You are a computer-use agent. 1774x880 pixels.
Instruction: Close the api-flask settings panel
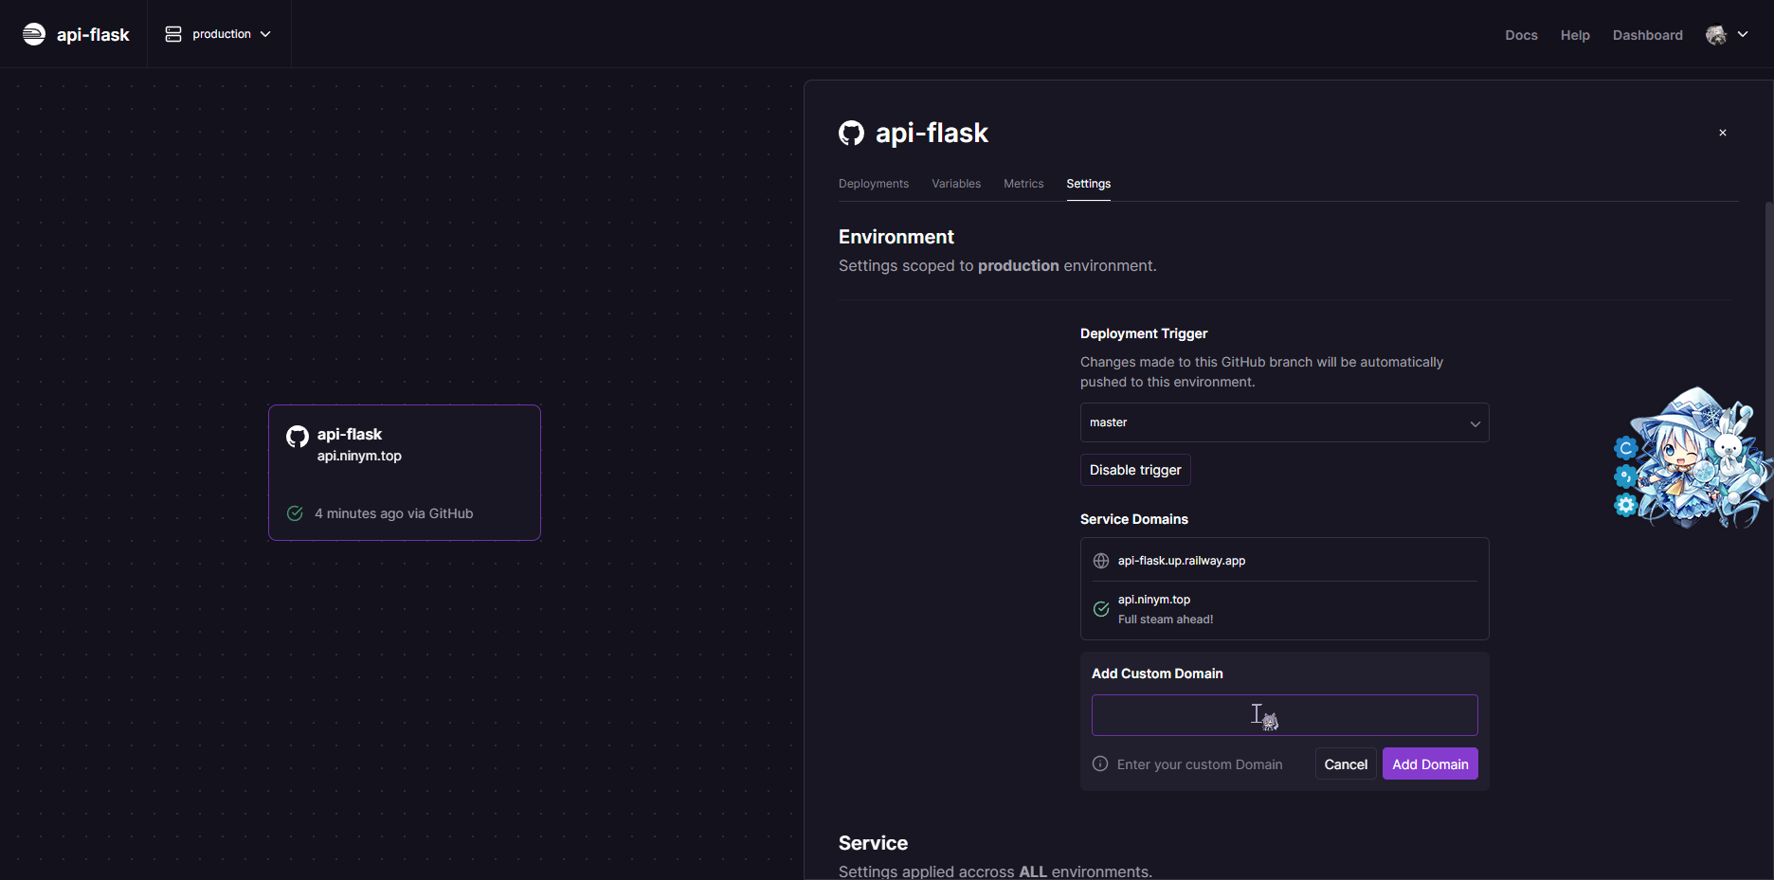pos(1723,133)
